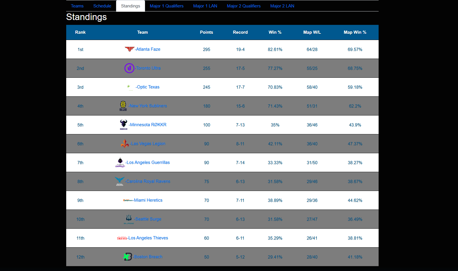Click Seattle Surge's 36.49% map win
Viewport: 458px width, 271px height.
point(355,219)
